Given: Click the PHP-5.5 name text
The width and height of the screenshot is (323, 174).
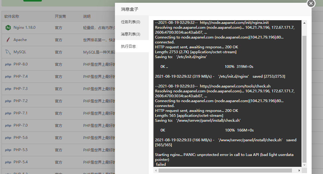Looking at the screenshot, I should pyautogui.click(x=21, y=150).
